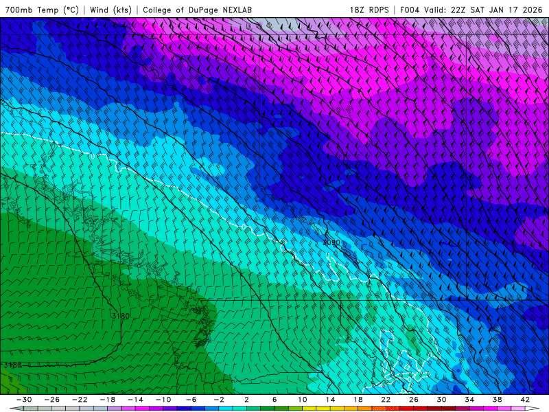The width and height of the screenshot is (549, 412).
Task: Click the -26 color scale label
Action: coord(52,400)
